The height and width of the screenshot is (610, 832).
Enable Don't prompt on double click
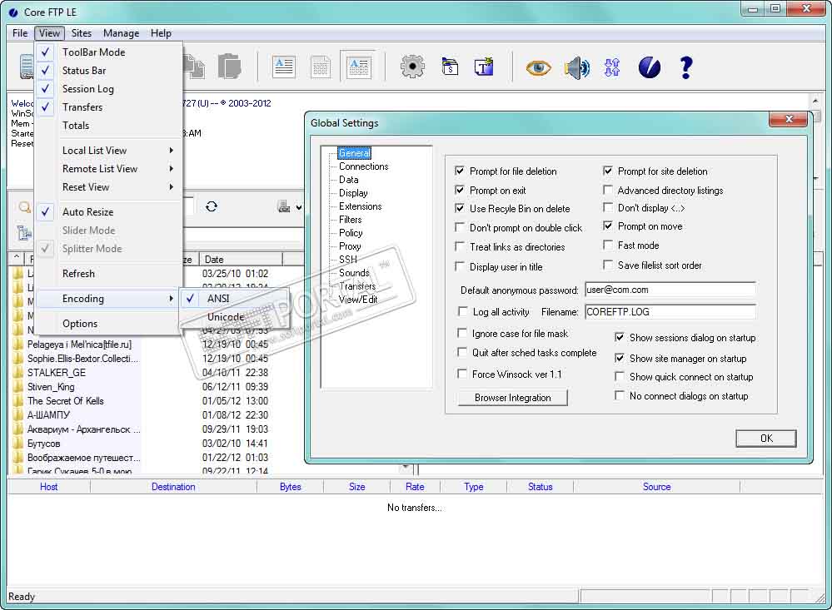460,227
